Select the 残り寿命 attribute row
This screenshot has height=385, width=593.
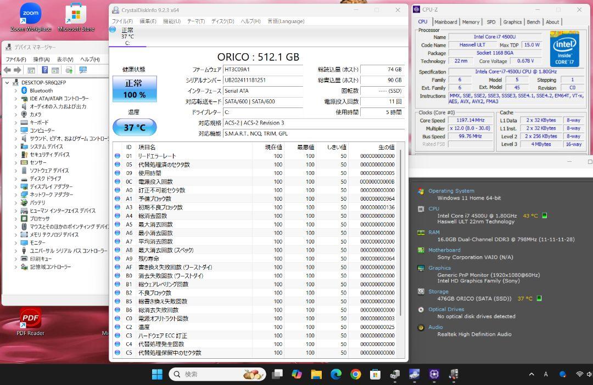[255, 259]
